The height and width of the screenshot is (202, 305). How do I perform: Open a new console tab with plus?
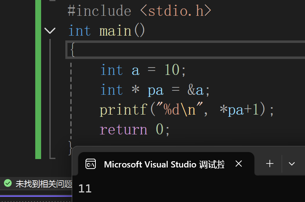270,163
